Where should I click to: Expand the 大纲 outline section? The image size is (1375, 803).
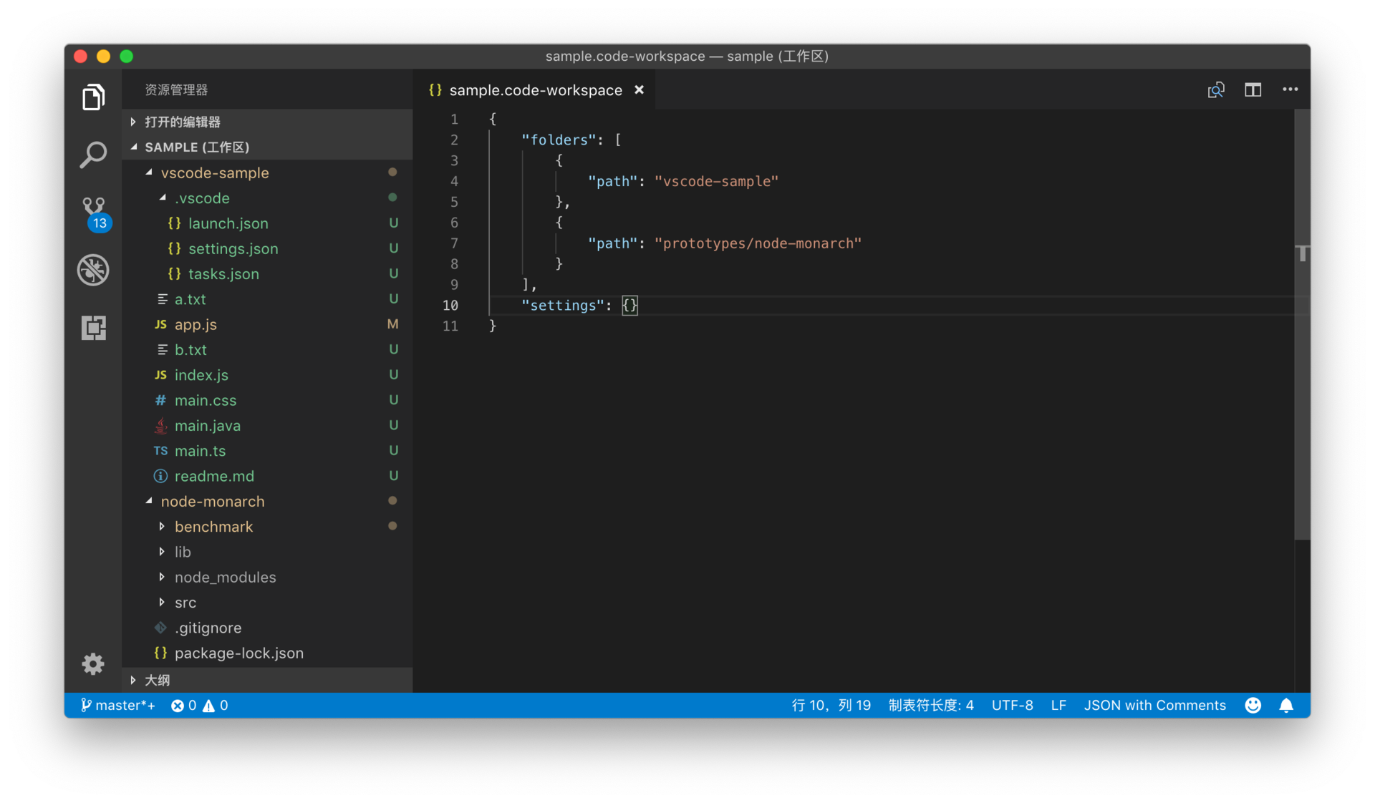(x=157, y=680)
